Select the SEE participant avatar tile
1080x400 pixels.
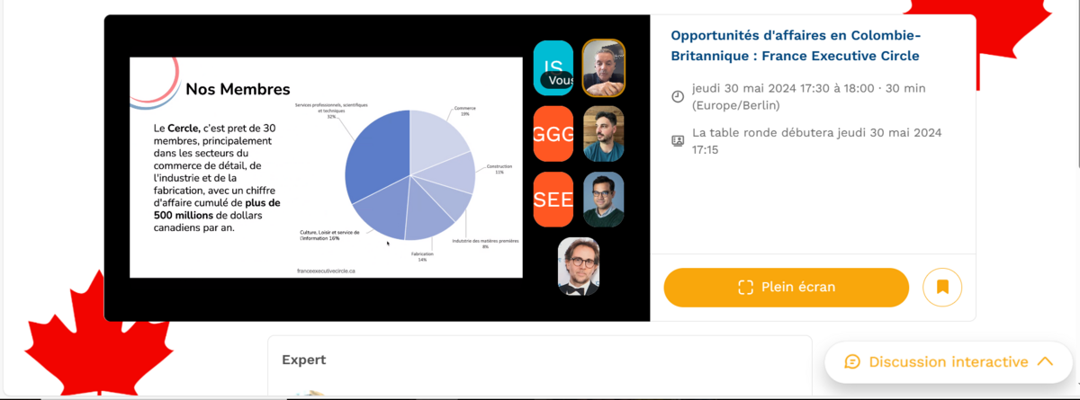553,199
